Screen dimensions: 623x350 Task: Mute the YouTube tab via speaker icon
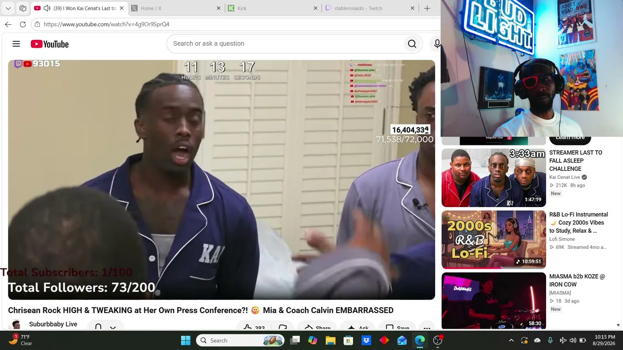pyautogui.click(x=47, y=8)
